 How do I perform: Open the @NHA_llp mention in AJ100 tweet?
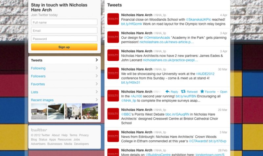tap(129, 101)
